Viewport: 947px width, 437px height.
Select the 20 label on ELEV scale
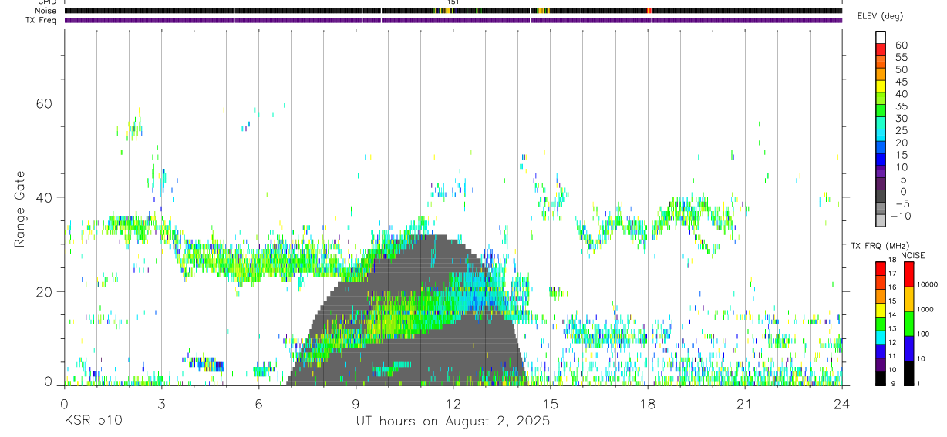[x=901, y=143]
